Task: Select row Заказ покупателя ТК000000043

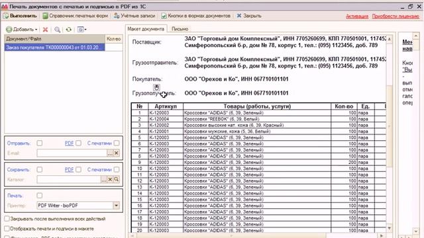Action: [x=54, y=48]
